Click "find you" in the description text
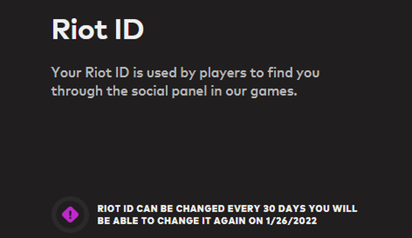The image size is (412, 238). (x=293, y=72)
